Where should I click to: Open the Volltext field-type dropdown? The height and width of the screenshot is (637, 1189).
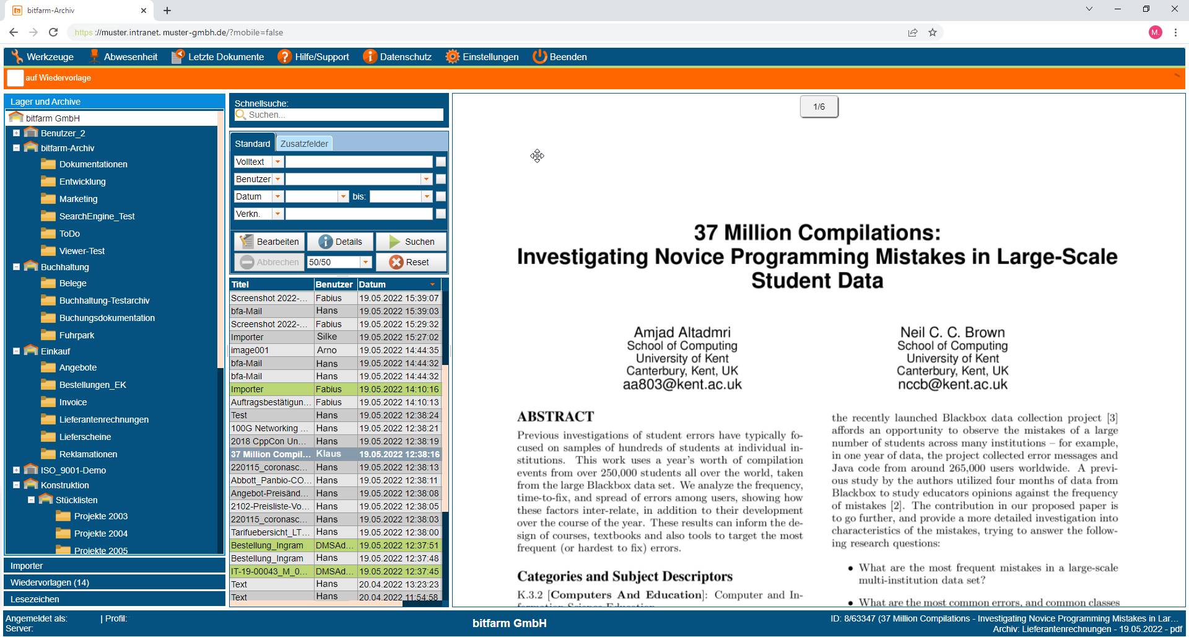coord(277,162)
